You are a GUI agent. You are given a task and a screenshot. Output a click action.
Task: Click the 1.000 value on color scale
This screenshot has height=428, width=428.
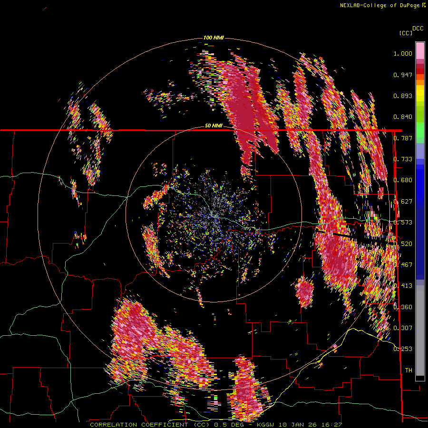point(403,53)
